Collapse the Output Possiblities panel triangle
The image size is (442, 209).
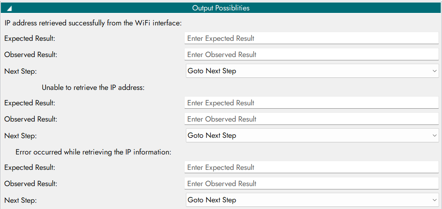point(9,8)
